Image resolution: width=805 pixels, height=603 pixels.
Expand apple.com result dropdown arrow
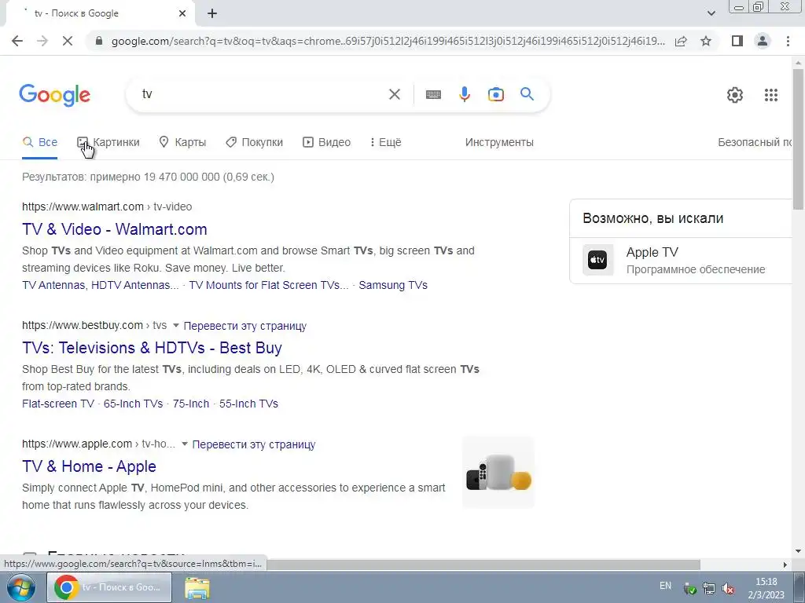[184, 444]
